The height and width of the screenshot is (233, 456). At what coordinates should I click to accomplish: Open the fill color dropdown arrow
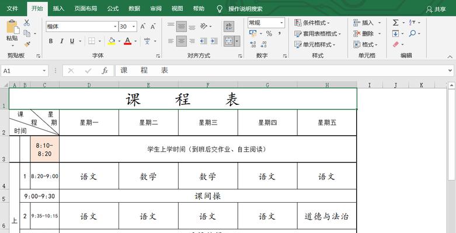[x=119, y=41]
